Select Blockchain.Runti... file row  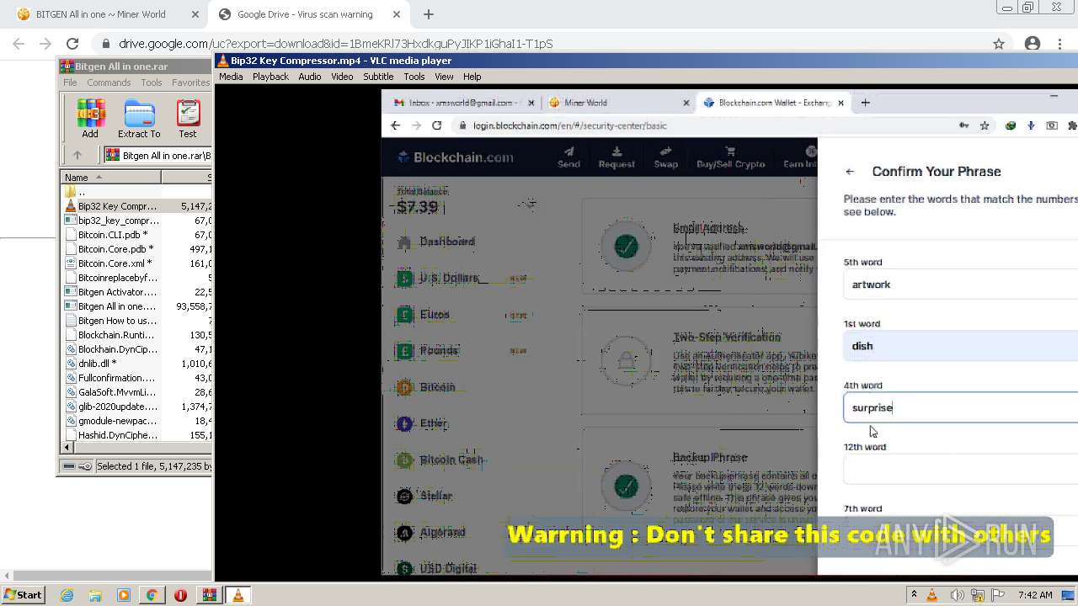[136, 335]
